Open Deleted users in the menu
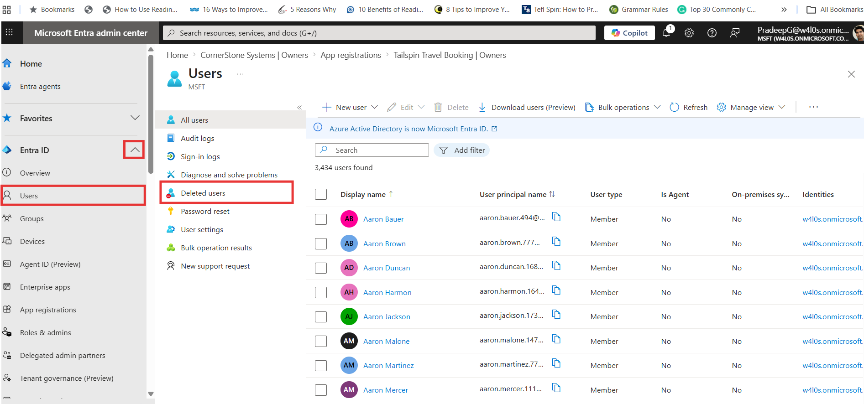The width and height of the screenshot is (864, 404). coord(203,193)
